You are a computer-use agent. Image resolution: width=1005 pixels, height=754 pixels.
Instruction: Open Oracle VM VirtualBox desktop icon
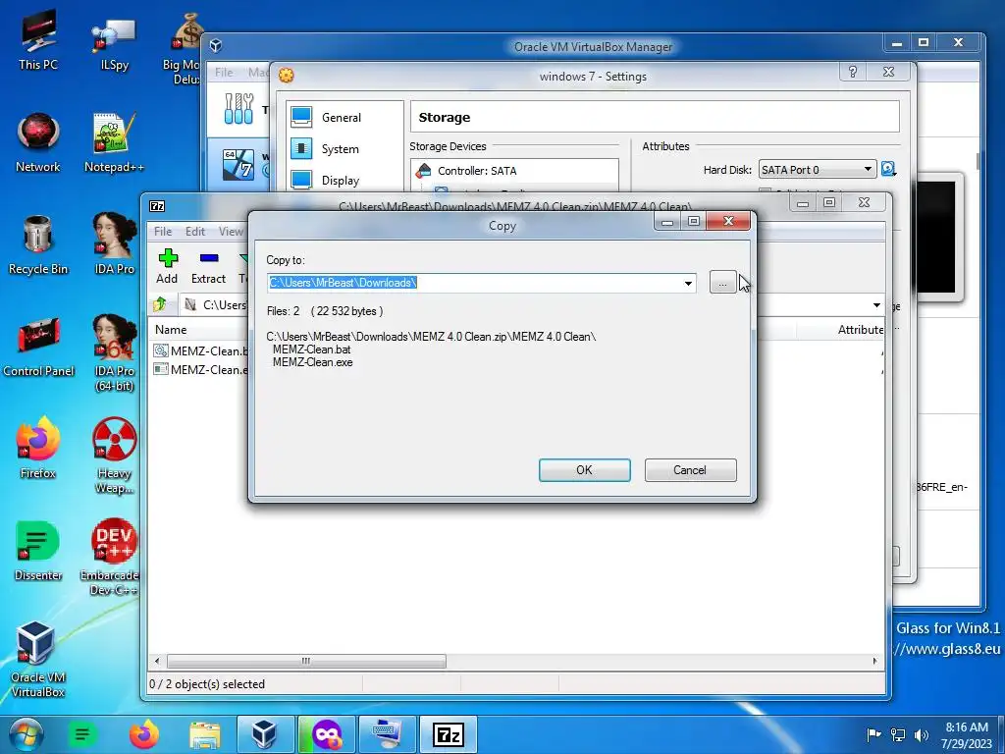tap(38, 659)
